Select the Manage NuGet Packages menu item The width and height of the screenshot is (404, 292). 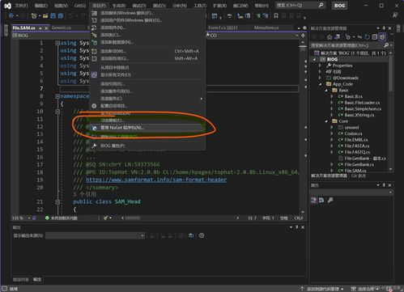click(x=147, y=128)
